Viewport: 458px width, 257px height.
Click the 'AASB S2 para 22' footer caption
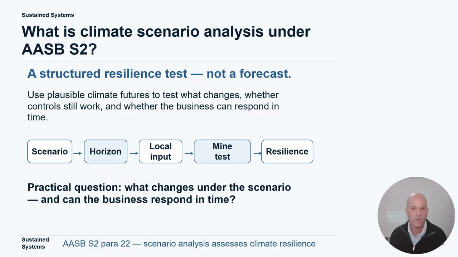click(x=189, y=244)
